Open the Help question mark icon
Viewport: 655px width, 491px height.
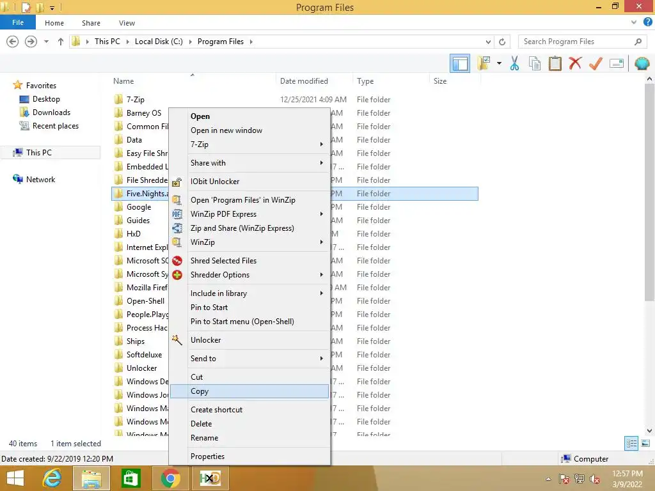[647, 22]
